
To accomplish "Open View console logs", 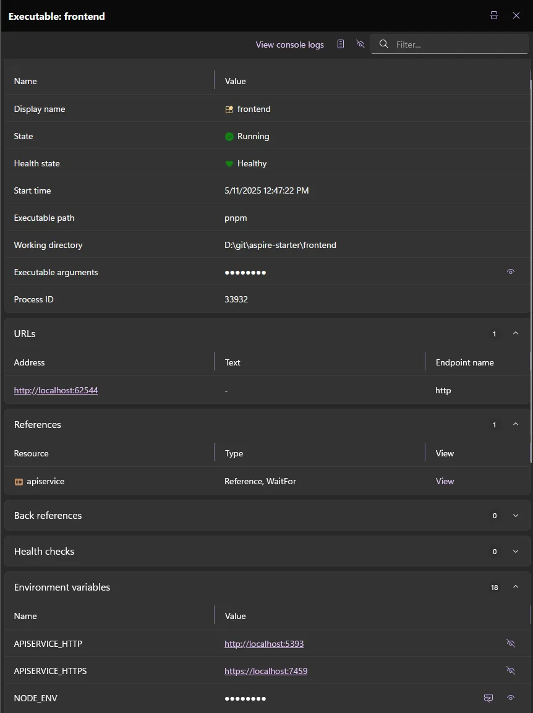I will point(289,44).
